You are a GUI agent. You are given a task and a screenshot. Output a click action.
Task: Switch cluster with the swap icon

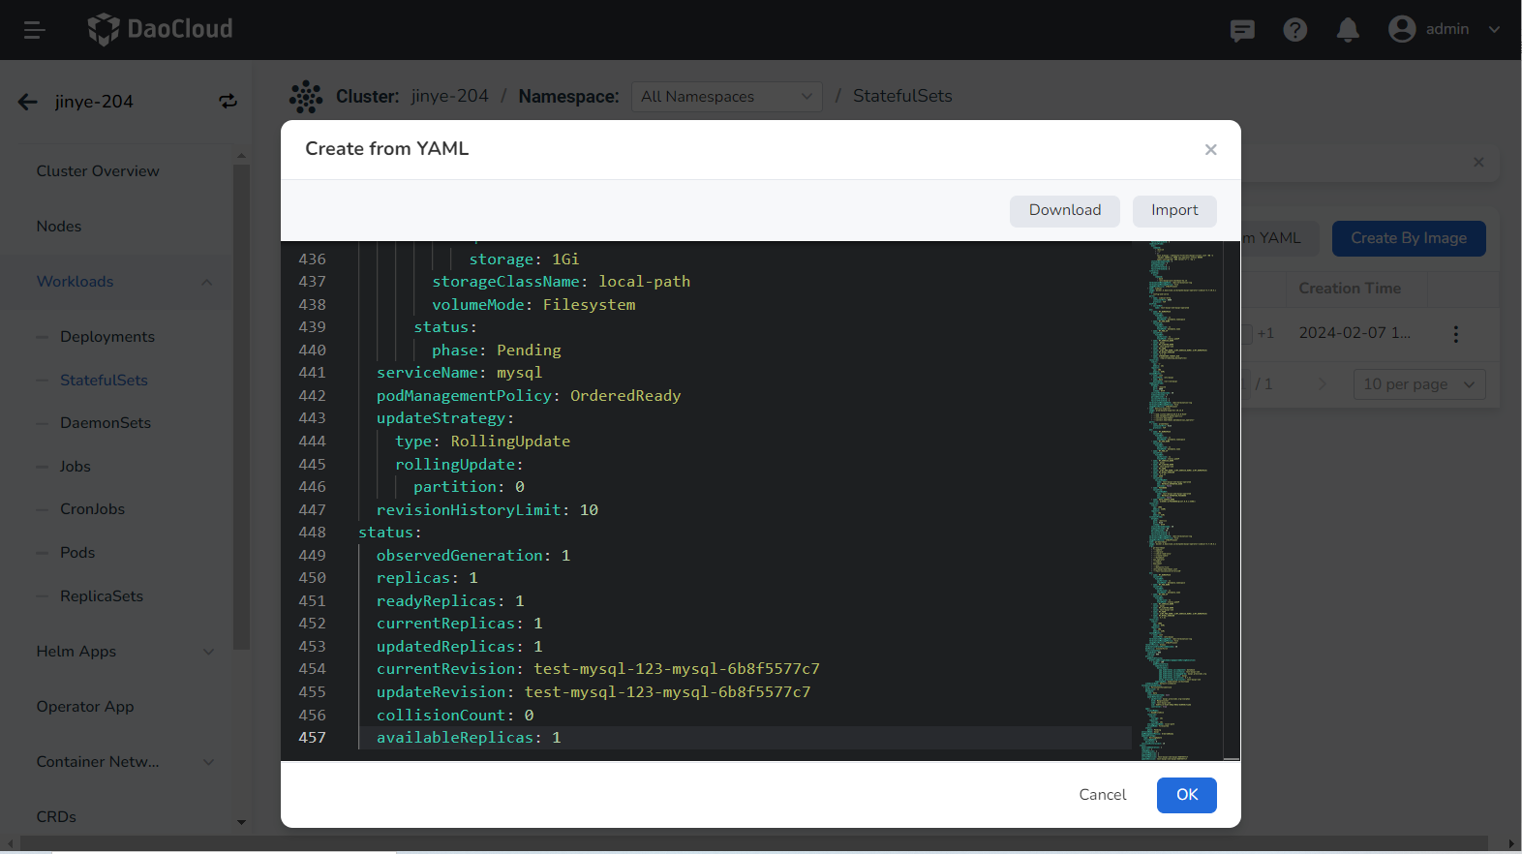pyautogui.click(x=228, y=102)
